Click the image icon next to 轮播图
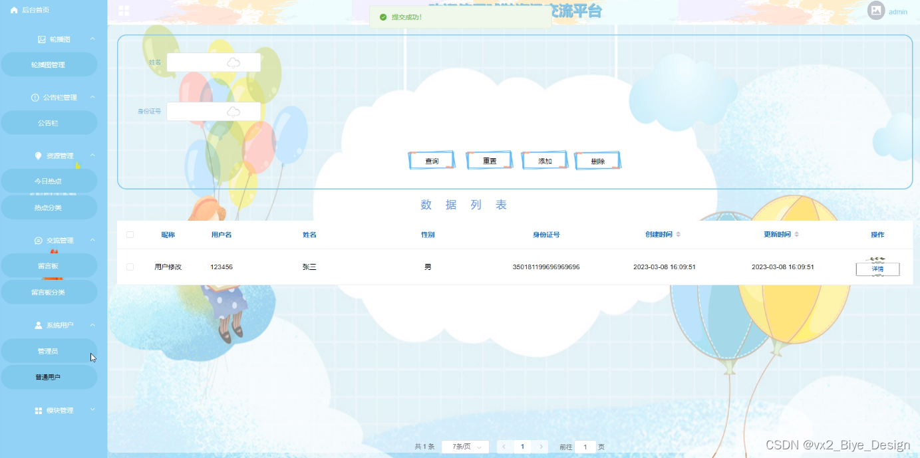The image size is (920, 458). (x=42, y=39)
